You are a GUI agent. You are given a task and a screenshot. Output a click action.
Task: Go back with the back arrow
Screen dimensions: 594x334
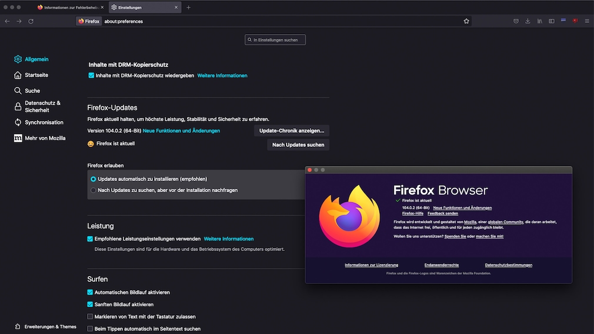(7, 21)
